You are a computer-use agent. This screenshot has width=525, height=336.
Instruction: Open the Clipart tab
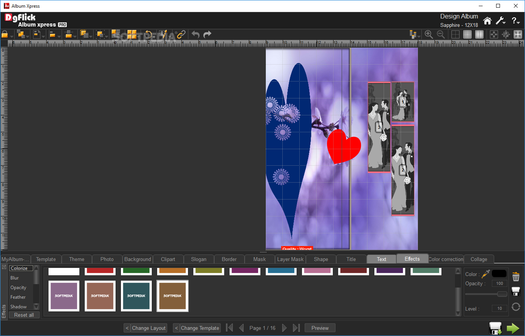click(x=168, y=259)
